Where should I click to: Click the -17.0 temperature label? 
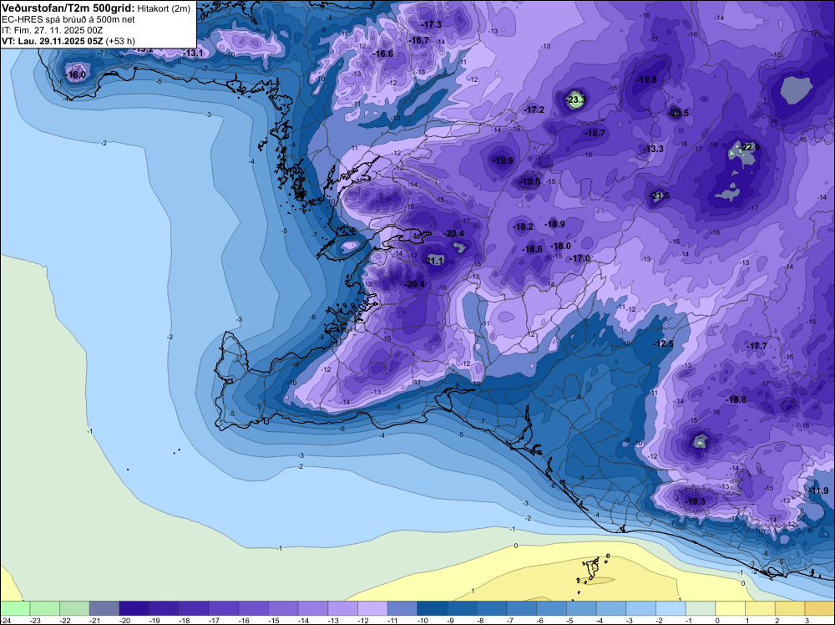580,258
